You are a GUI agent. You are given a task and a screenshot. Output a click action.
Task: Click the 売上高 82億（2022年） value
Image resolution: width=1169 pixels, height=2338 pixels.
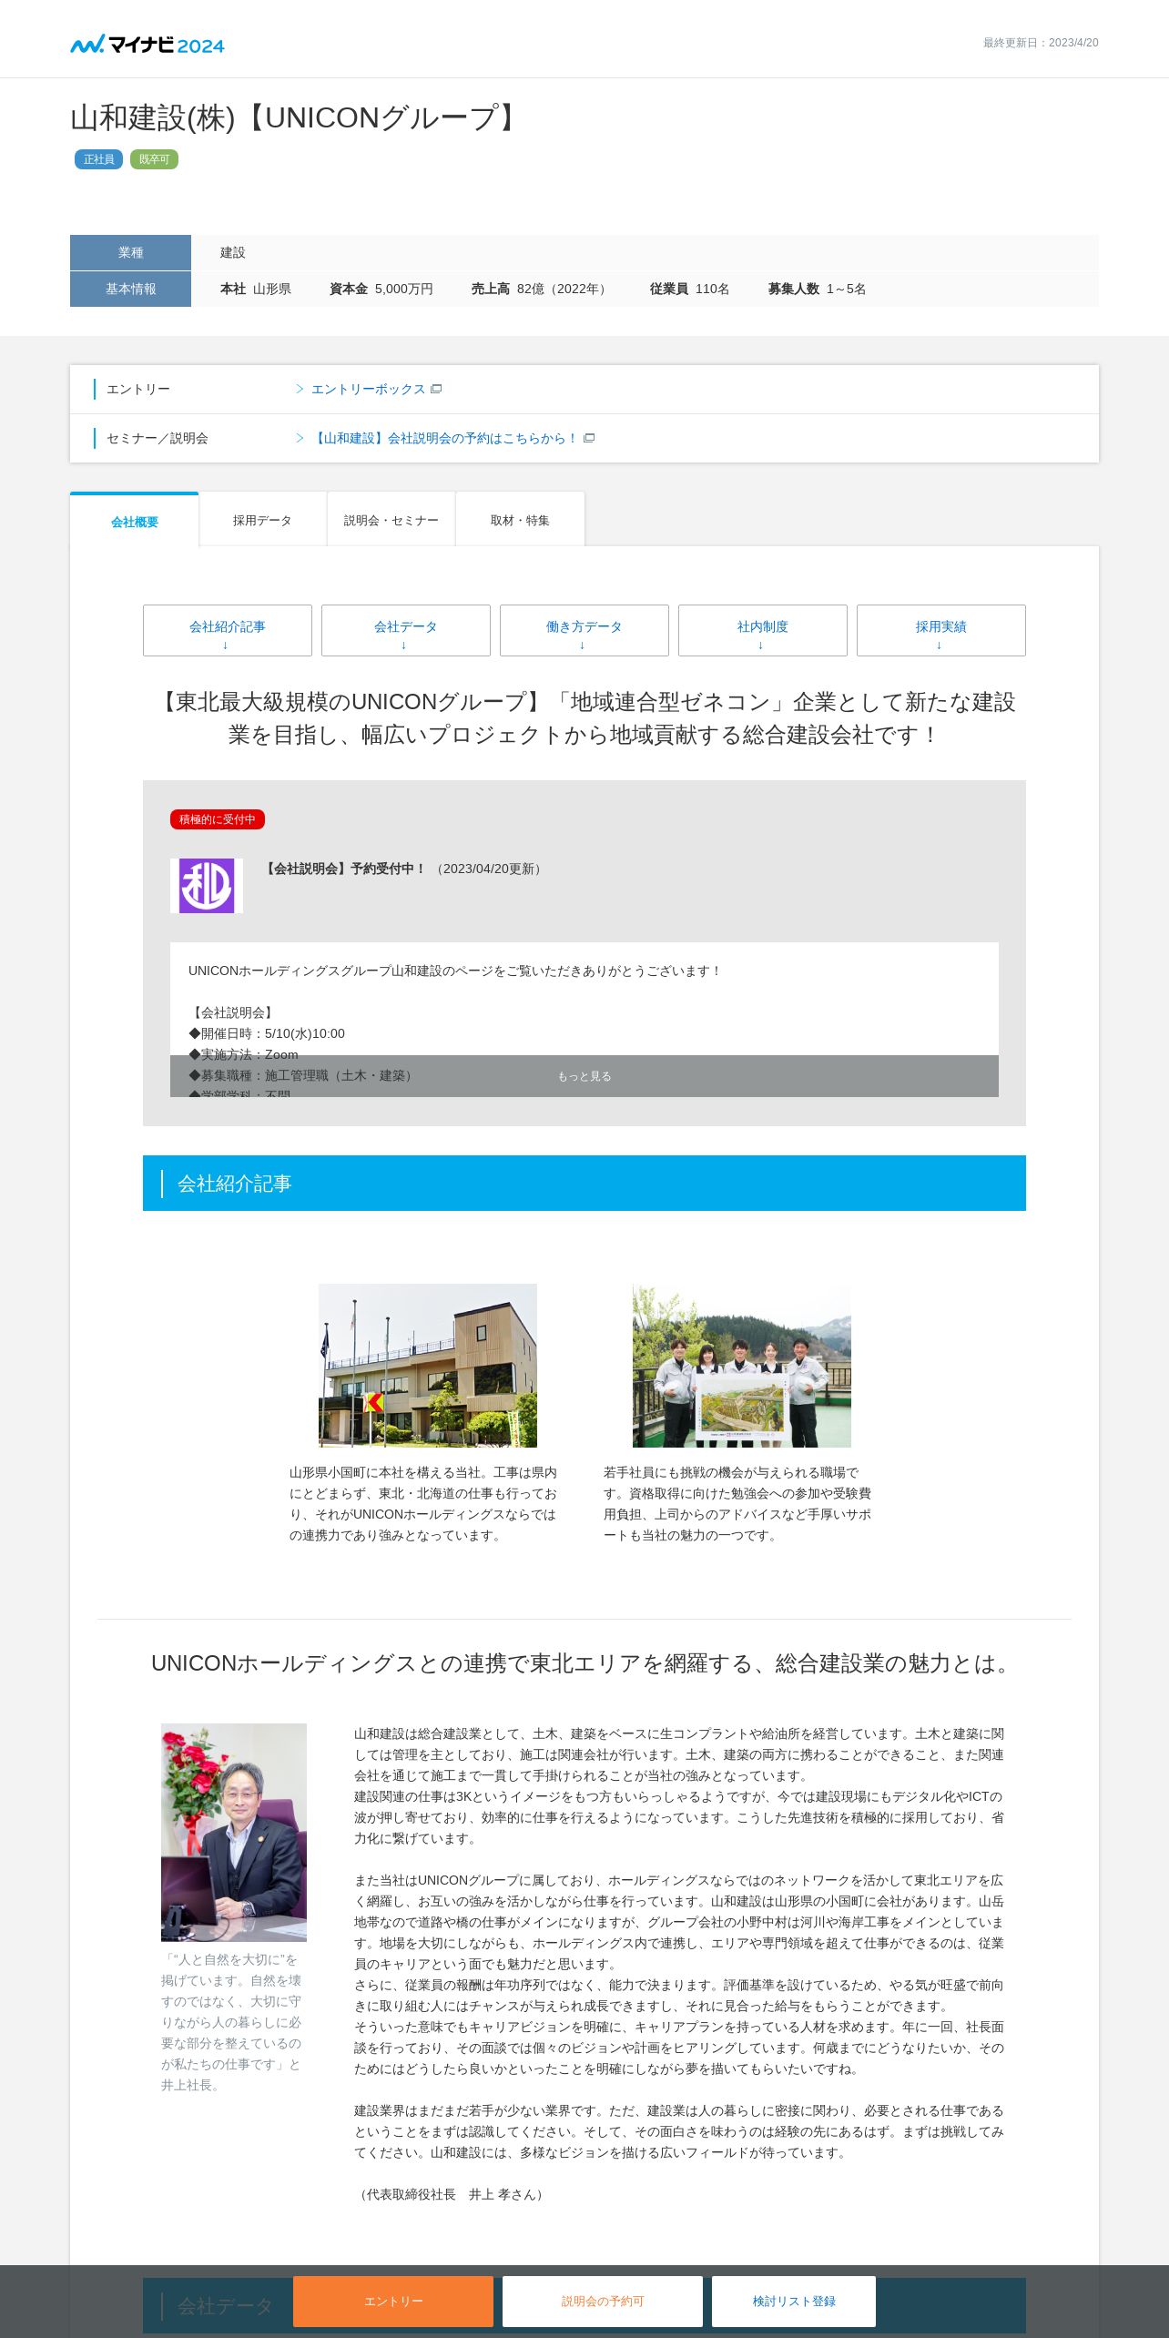pos(541,289)
